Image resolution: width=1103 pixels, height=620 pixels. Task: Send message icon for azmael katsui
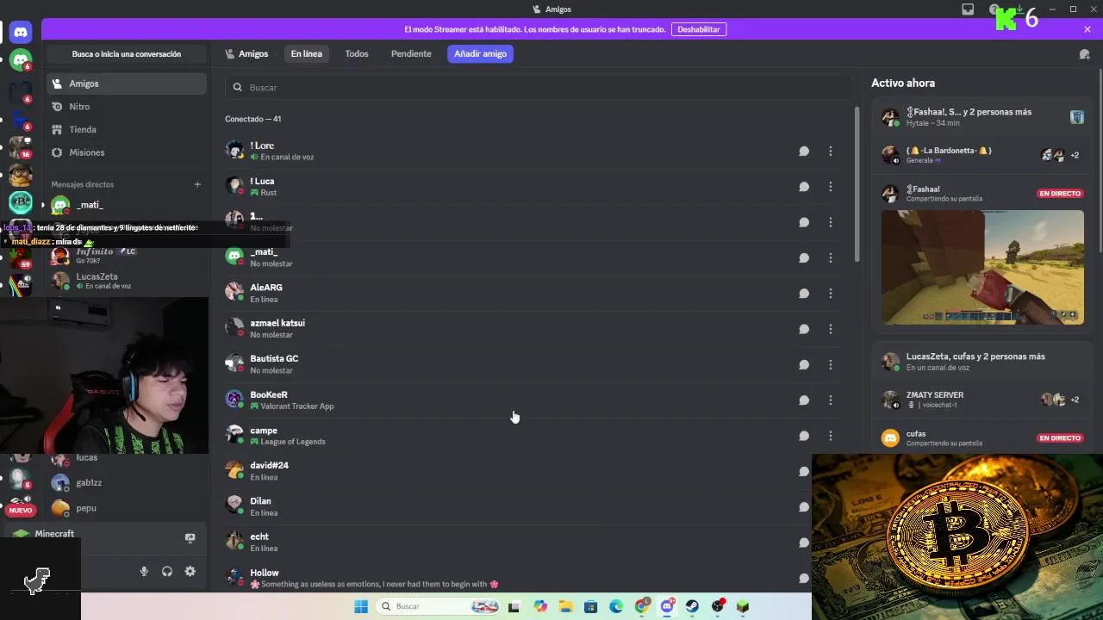tap(804, 329)
